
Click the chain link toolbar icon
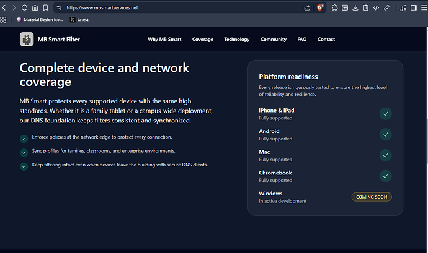[x=386, y=7]
